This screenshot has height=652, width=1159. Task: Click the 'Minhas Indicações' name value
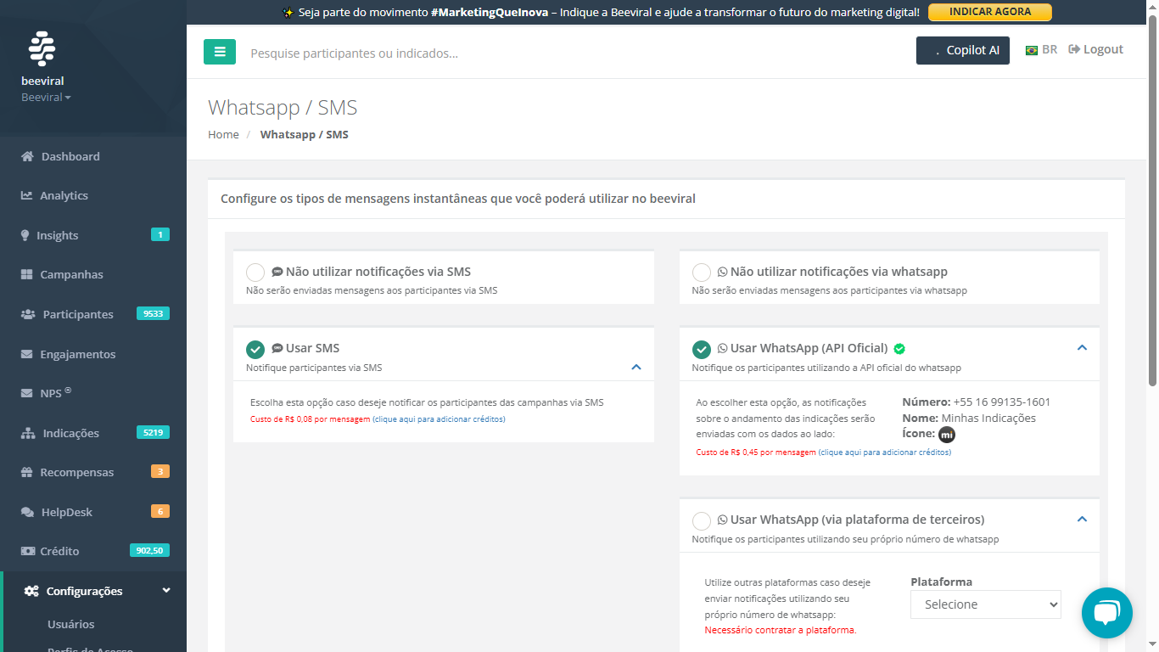(x=988, y=418)
